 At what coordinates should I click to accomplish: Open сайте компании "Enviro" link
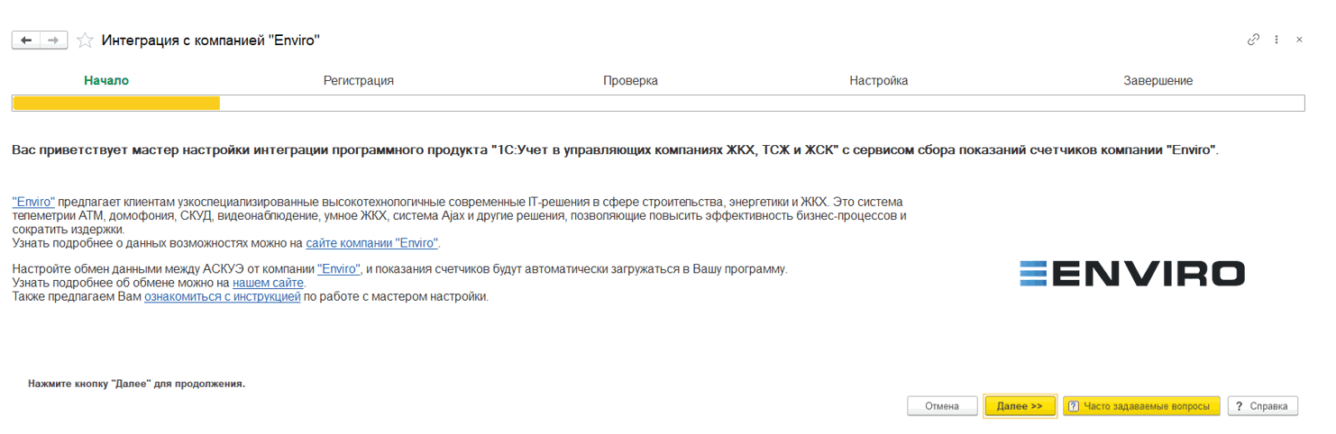coord(371,243)
